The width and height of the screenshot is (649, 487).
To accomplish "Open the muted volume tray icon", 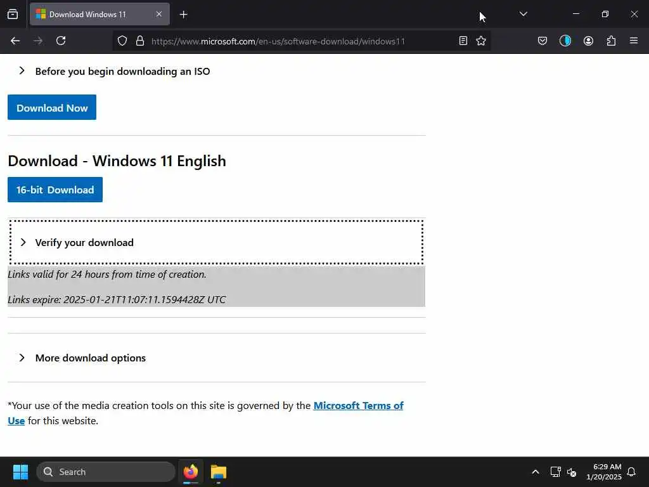I will (572, 472).
